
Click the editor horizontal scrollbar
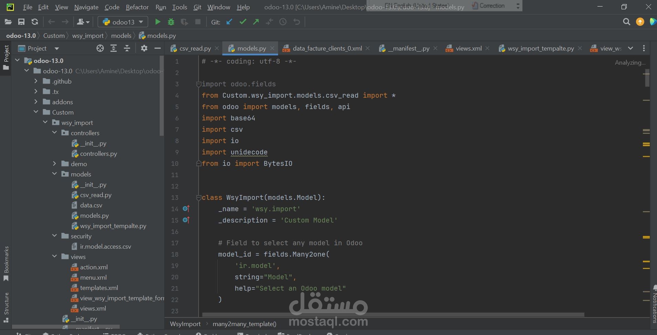393,315
